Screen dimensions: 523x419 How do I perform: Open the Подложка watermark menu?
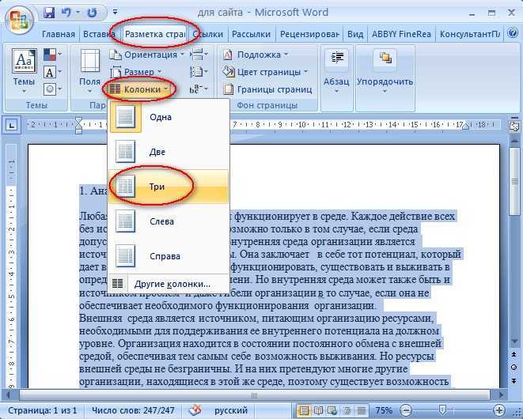click(x=256, y=55)
